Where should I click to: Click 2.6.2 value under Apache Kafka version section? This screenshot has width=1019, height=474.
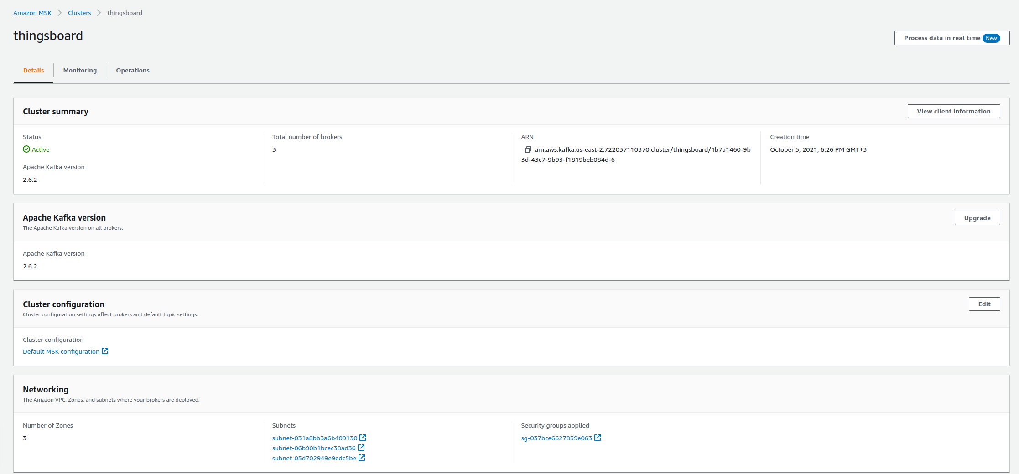click(30, 266)
